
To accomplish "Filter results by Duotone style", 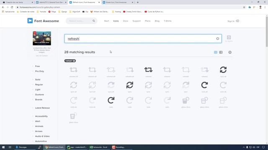I will click(39, 95).
